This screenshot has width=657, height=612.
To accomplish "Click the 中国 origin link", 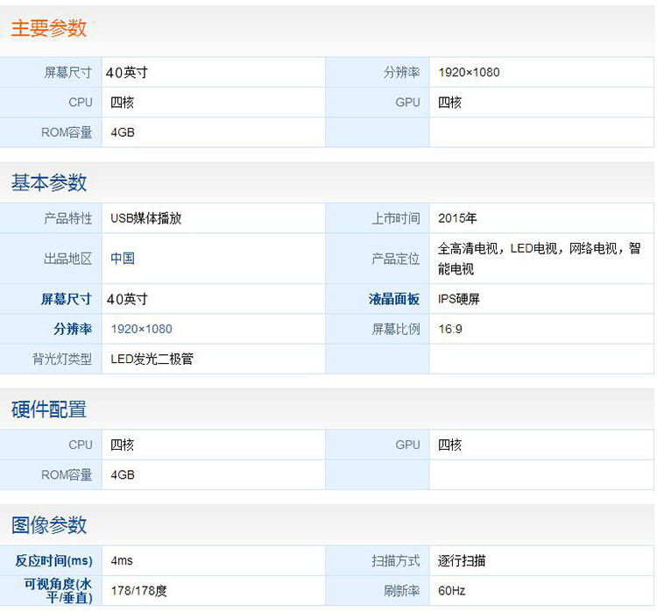I will tap(123, 259).
